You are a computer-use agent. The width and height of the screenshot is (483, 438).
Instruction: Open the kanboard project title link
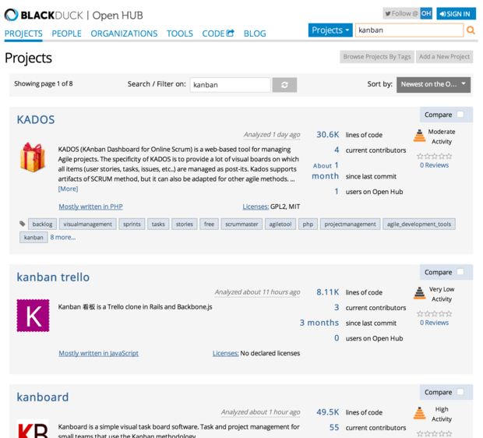pyautogui.click(x=43, y=397)
